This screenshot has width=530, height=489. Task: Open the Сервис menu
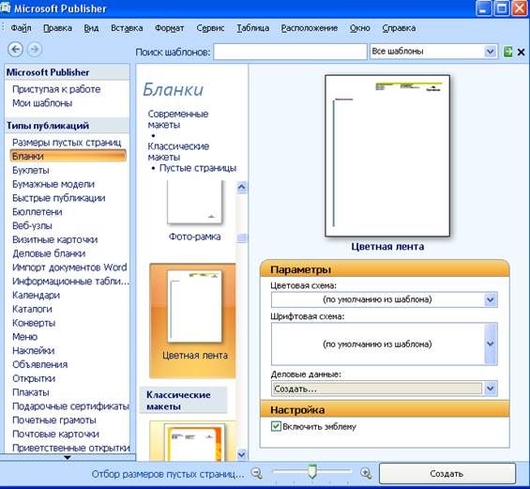[x=210, y=28]
